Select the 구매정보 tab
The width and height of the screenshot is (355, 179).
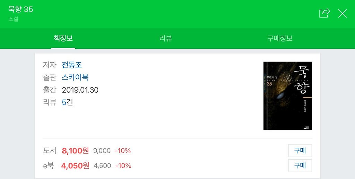point(280,38)
